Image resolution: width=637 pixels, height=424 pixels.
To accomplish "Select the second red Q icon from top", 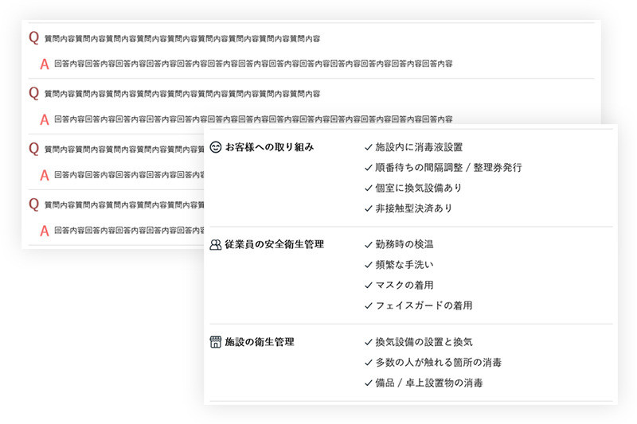I will tap(33, 93).
